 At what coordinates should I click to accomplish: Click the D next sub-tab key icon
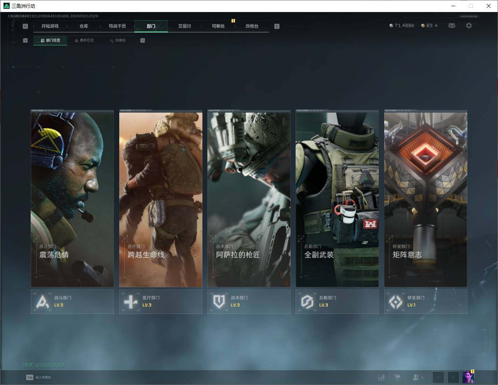click(x=143, y=40)
